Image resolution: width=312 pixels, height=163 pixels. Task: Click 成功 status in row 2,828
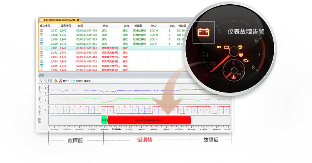104,35
